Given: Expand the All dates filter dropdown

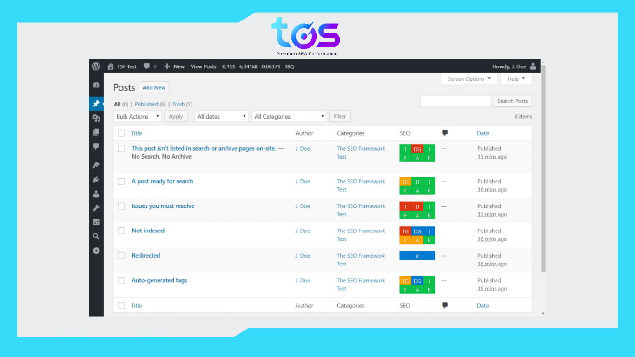Looking at the screenshot, I should point(222,117).
